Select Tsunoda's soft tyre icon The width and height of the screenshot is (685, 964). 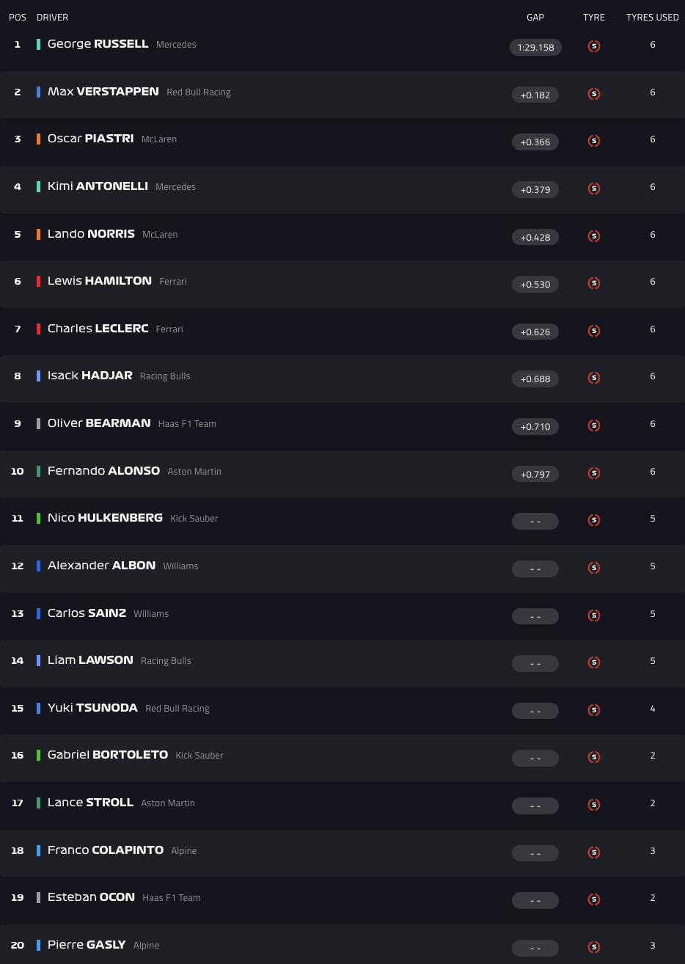pos(594,710)
